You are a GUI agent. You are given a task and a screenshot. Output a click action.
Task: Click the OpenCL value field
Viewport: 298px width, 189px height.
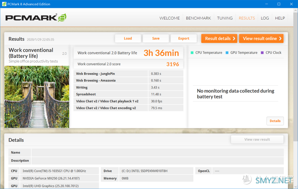coord(248,171)
